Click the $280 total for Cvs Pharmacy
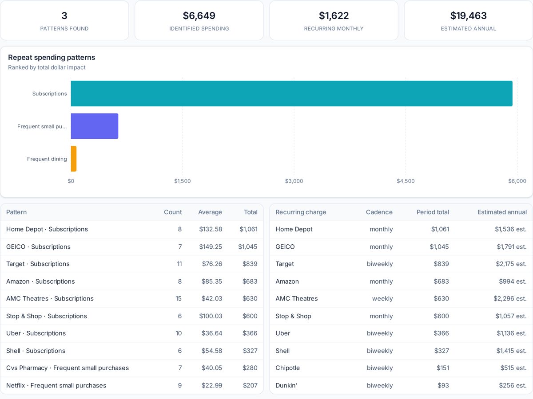The height and width of the screenshot is (399, 533). point(250,368)
